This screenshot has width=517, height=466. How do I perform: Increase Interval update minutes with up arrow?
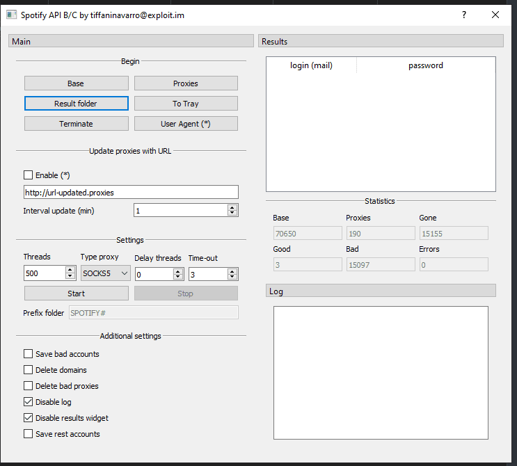click(x=232, y=207)
